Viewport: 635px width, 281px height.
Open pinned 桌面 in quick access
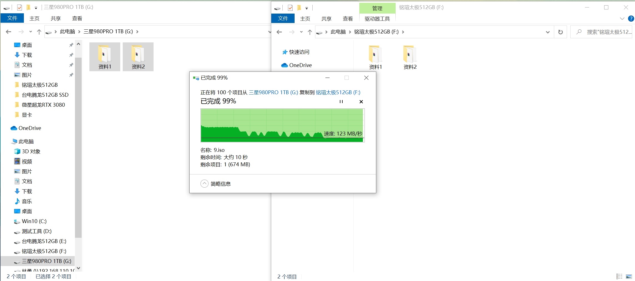(x=27, y=45)
